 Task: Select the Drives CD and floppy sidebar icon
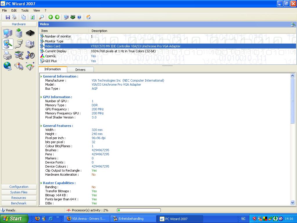click(x=30, y=44)
